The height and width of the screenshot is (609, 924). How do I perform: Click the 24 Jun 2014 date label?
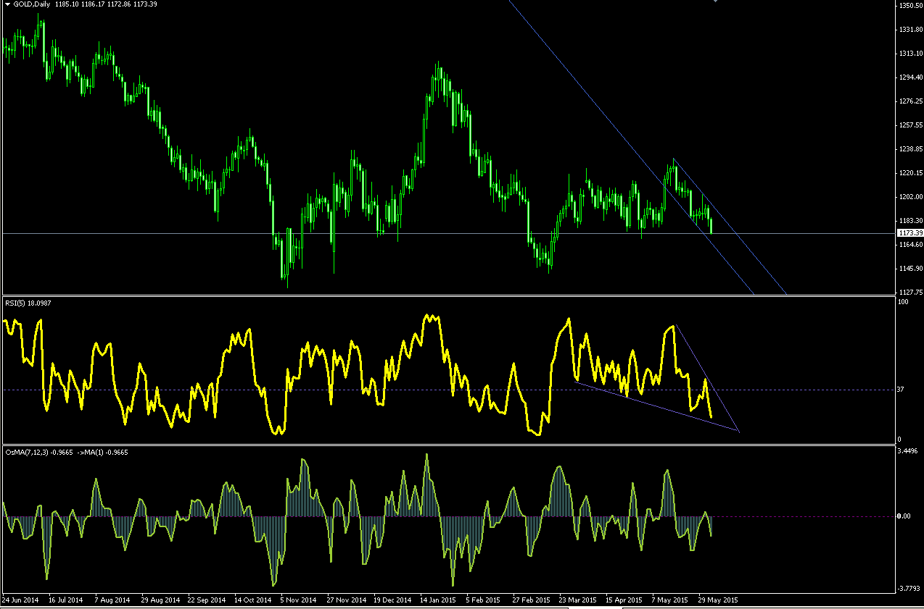[20, 600]
